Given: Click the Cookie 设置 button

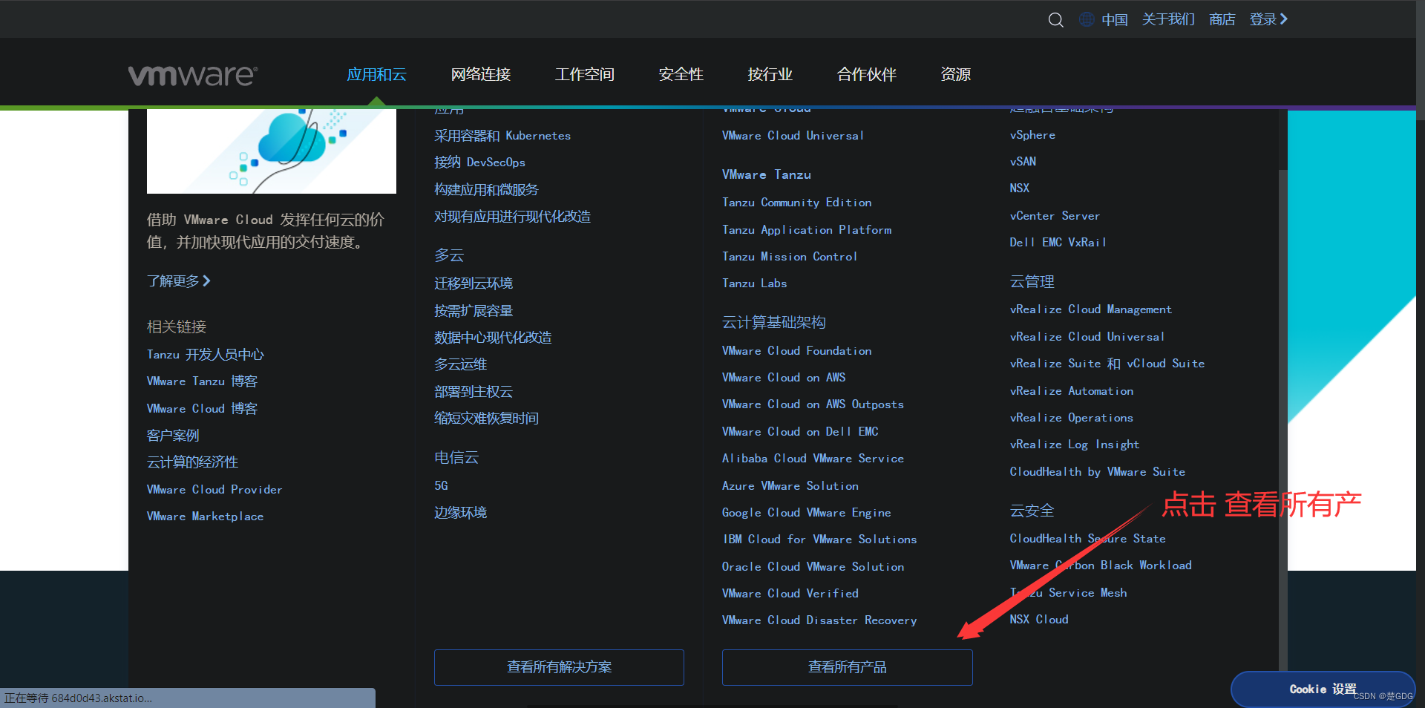Looking at the screenshot, I should click(x=1323, y=689).
